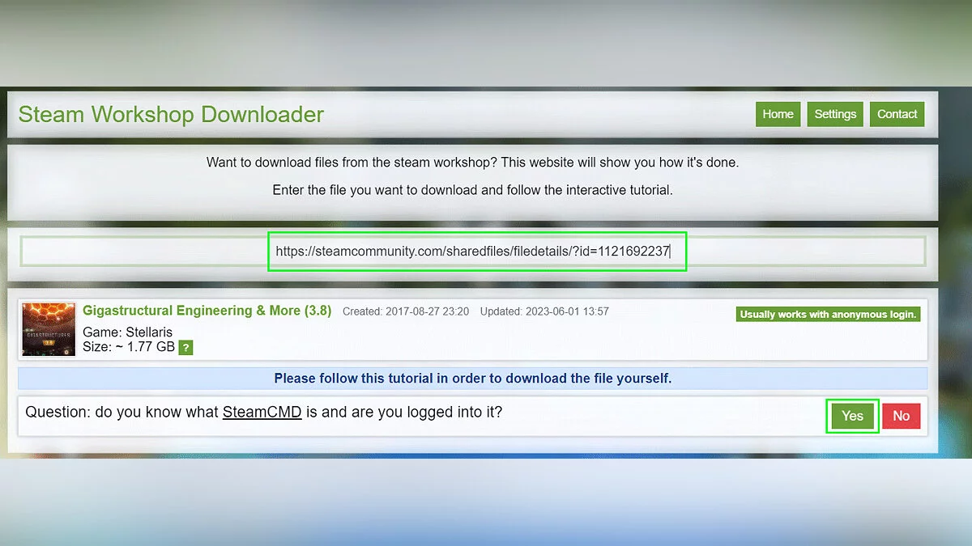972x546 pixels.
Task: Click the 'Usually works with anonymous login.' badge
Action: click(x=828, y=314)
